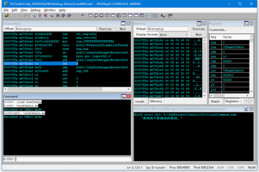Open the View menu
The height and width of the screenshot is (172, 259).
(24, 10)
